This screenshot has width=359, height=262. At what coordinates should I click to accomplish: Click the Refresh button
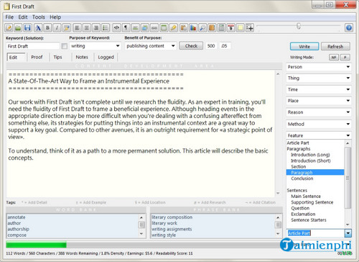(335, 46)
